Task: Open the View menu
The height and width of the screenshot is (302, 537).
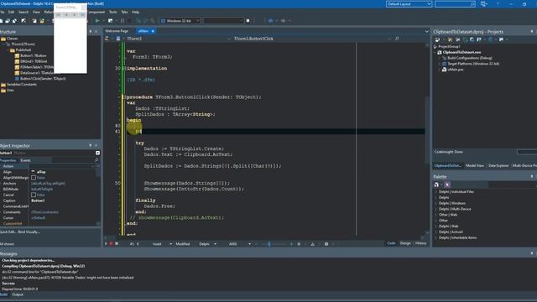Action: 36,12
